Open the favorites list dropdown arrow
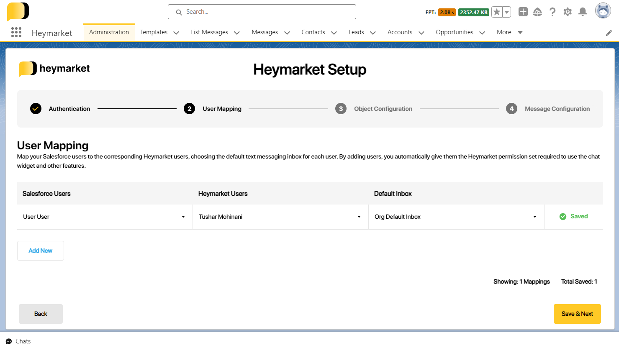Image resolution: width=619 pixels, height=348 pixels. (507, 12)
